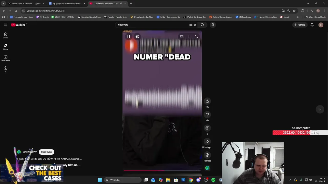Viewport: 328px width, 184px height.
Task: Mute the Short's volume
Action: [x=137, y=37]
